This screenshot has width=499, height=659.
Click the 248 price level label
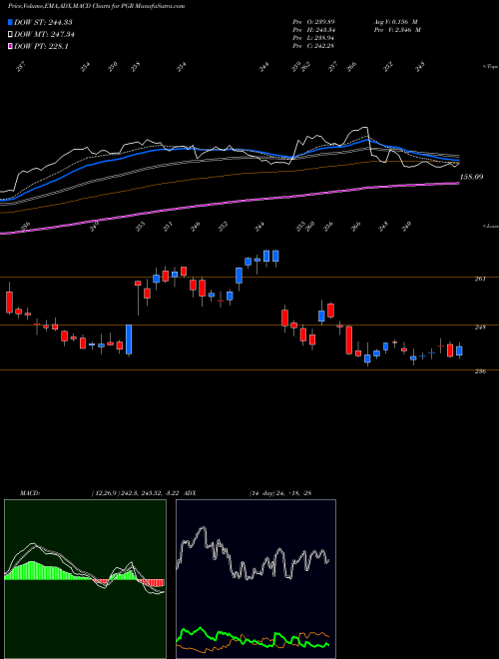pyautogui.click(x=482, y=327)
